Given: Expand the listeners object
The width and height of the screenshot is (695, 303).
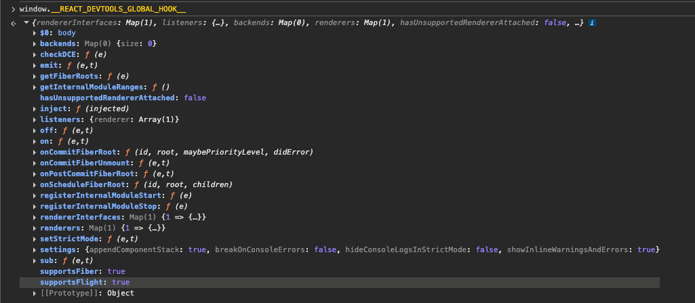Looking at the screenshot, I should click(35, 119).
